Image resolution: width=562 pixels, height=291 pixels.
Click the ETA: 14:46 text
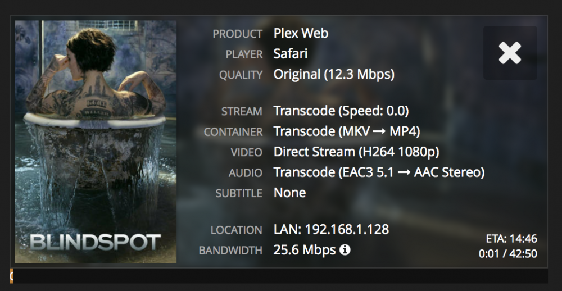click(511, 239)
